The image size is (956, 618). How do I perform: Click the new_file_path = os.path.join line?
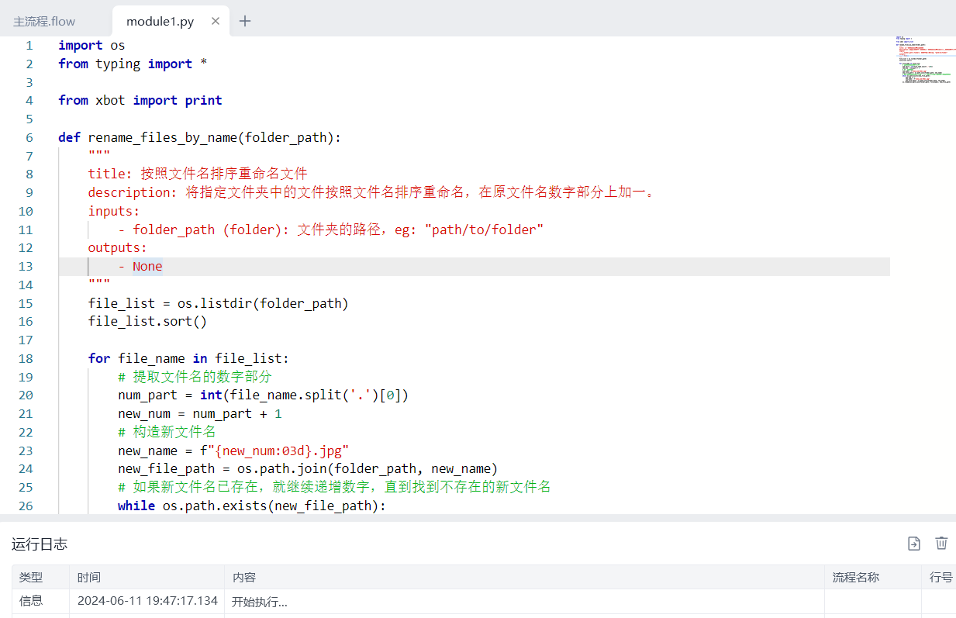tap(308, 468)
